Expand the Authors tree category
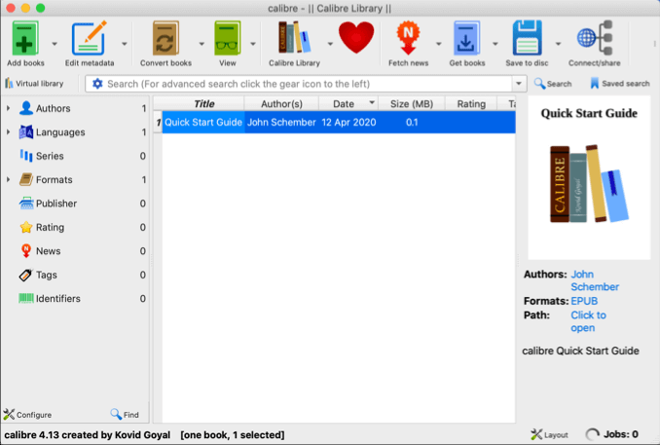Viewport: 660px width, 445px height. coord(9,108)
